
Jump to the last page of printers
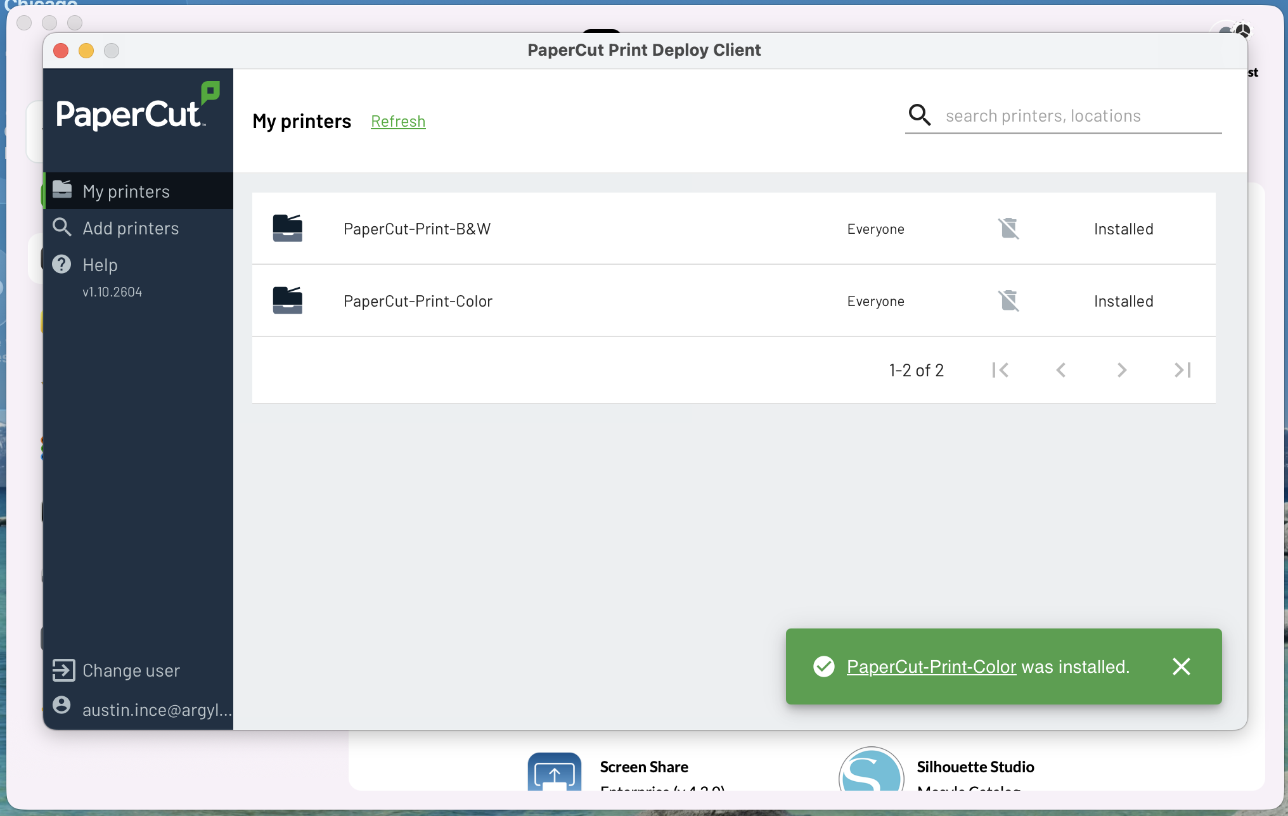point(1182,370)
